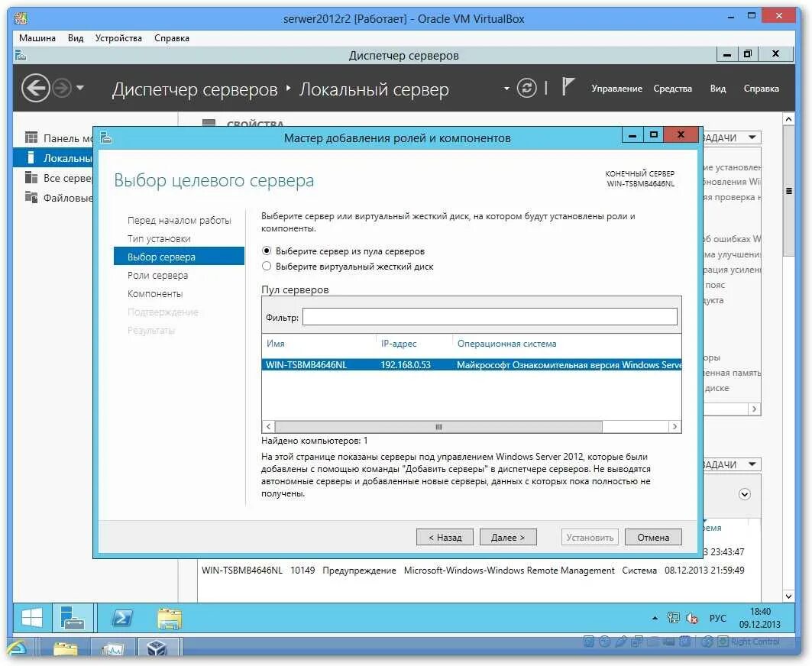This screenshot has width=812, height=666.
Task: Open clock showing 18:40 09.12.2013
Action: click(760, 618)
